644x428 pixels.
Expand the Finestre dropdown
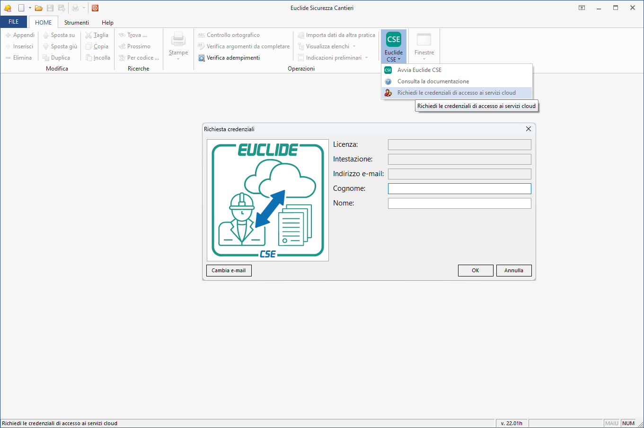coord(424,59)
